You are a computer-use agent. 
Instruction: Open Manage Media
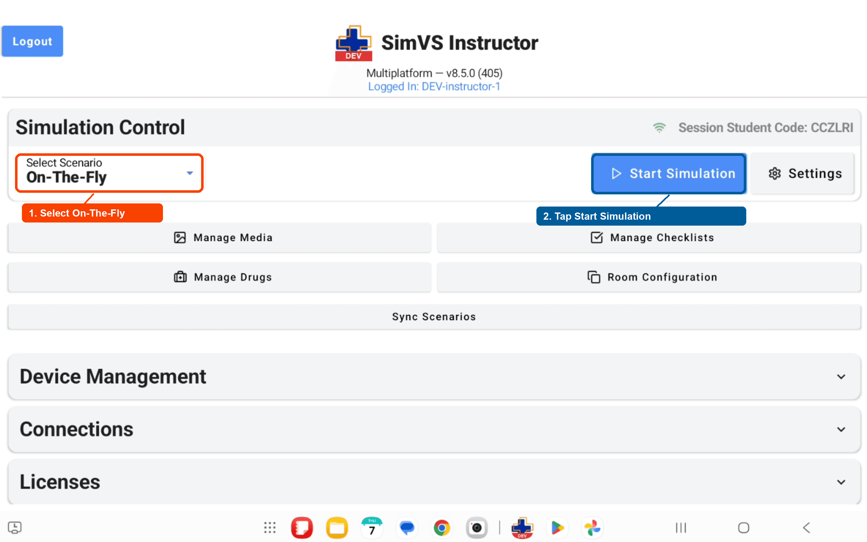pyautogui.click(x=220, y=238)
